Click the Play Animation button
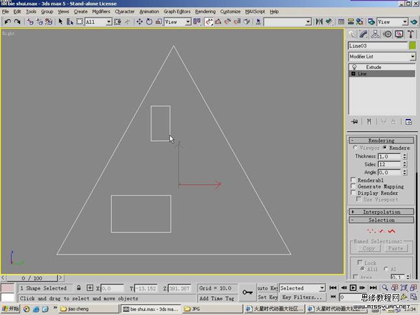The image size is (420, 315). (x=353, y=288)
